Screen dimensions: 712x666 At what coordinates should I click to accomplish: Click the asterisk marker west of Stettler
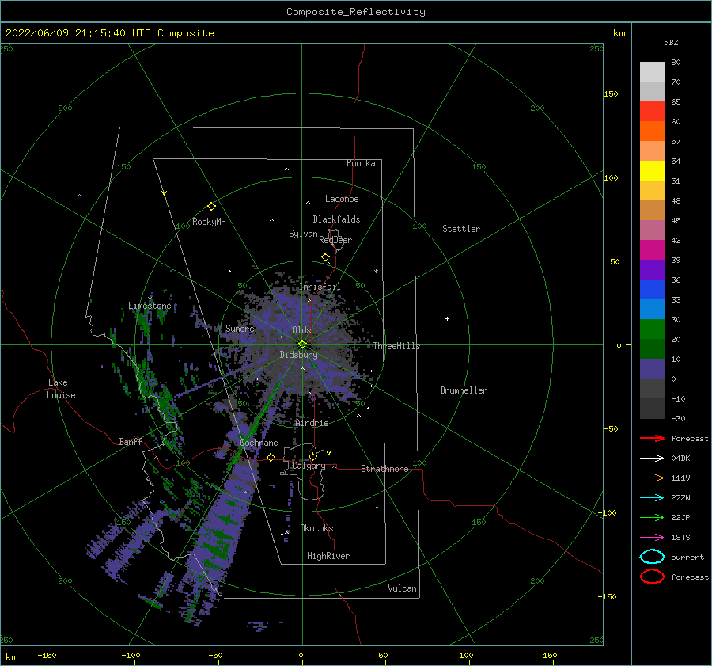(376, 272)
